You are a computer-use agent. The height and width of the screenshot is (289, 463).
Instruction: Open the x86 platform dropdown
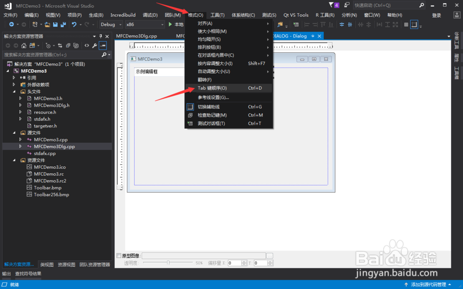coord(162,25)
